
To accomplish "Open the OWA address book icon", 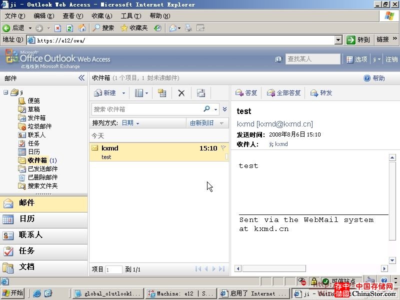I will (x=278, y=59).
